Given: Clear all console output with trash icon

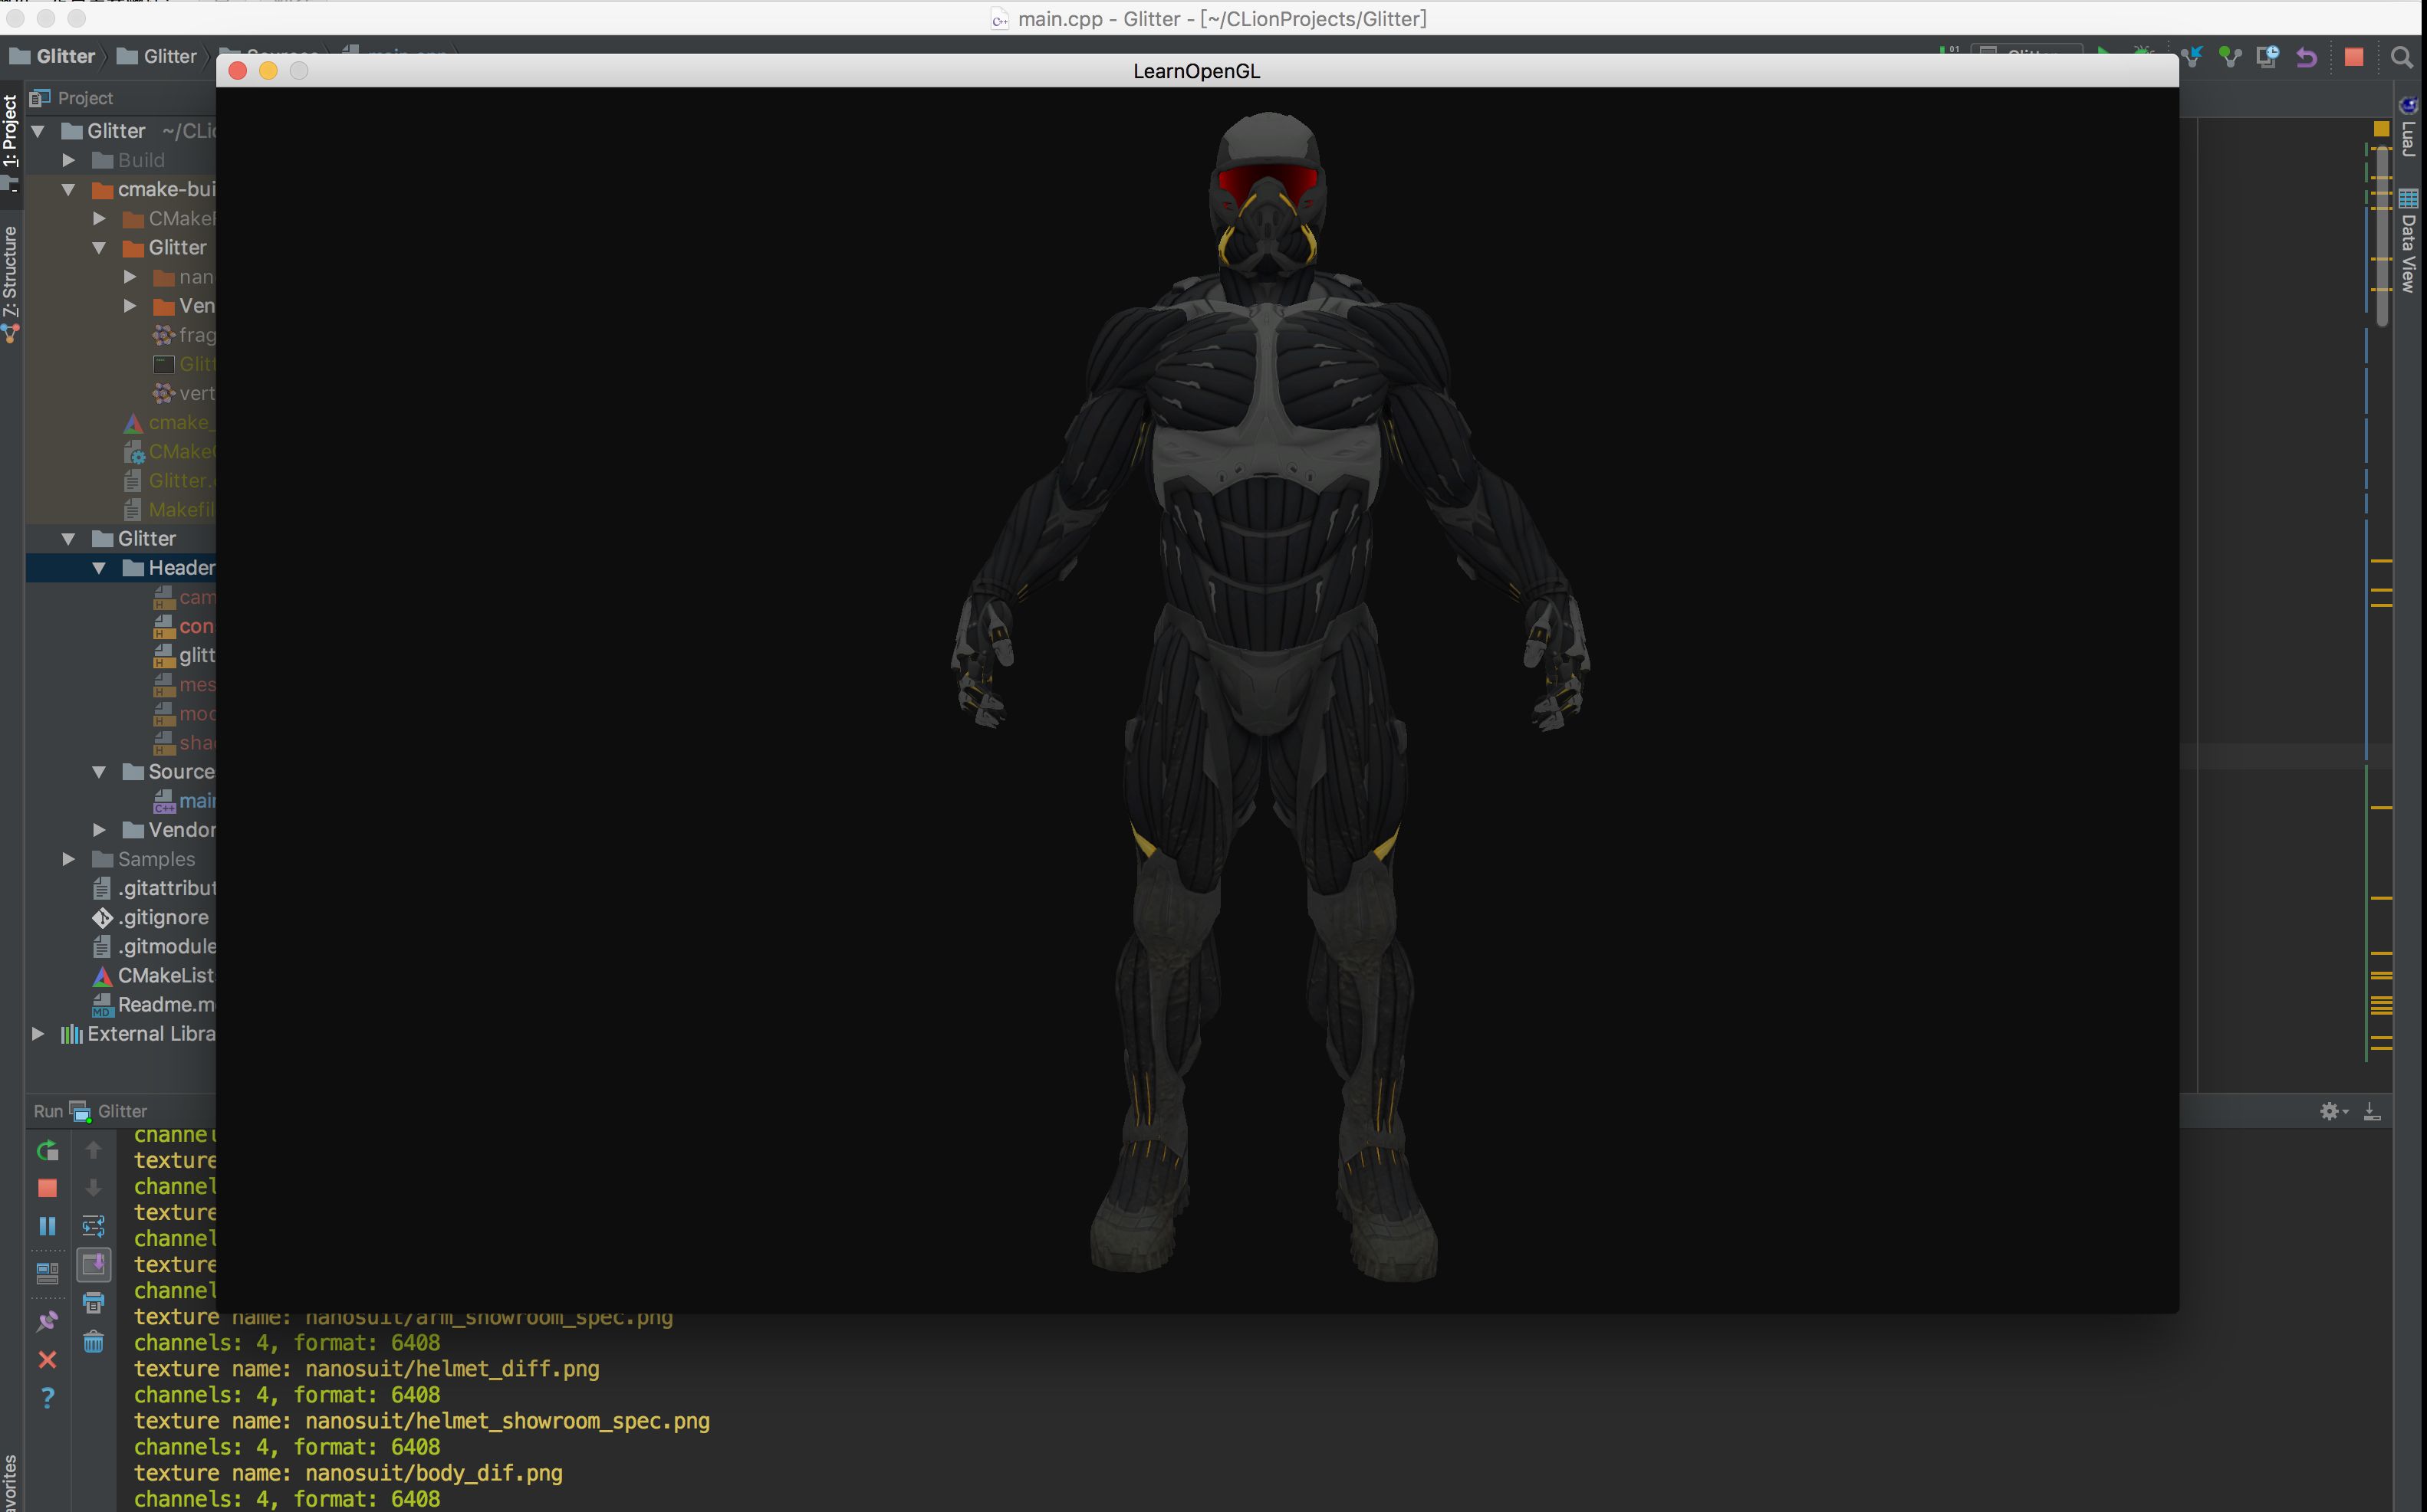Looking at the screenshot, I should (93, 1341).
